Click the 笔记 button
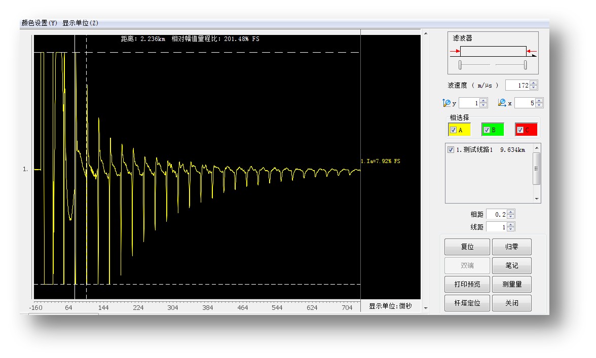 [512, 265]
